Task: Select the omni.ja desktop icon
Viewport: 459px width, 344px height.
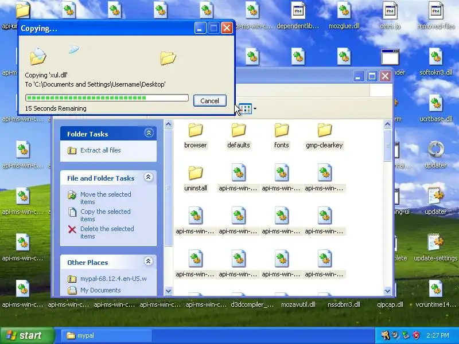Action: [x=390, y=15]
